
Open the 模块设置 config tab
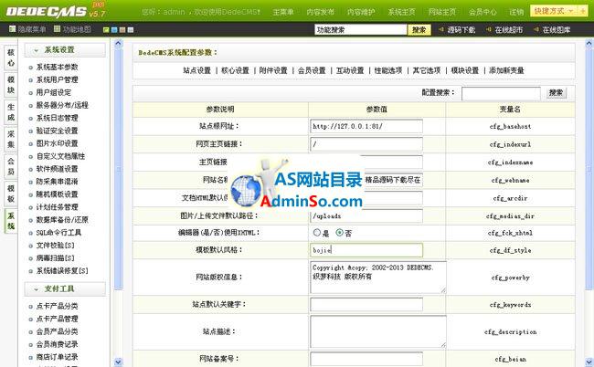click(x=465, y=70)
